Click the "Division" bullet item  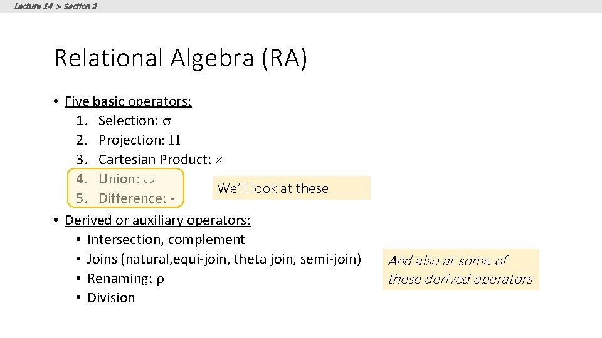111,298
